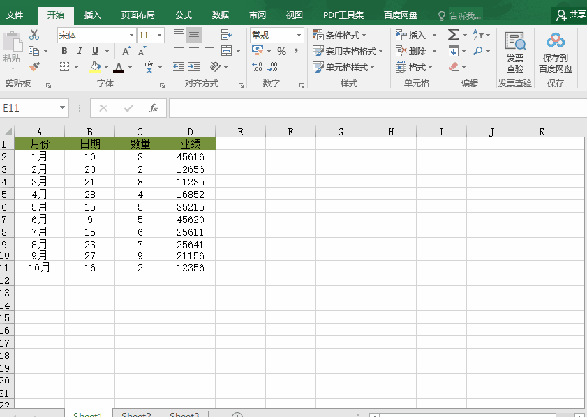Toggle Bold formatting

64,51
